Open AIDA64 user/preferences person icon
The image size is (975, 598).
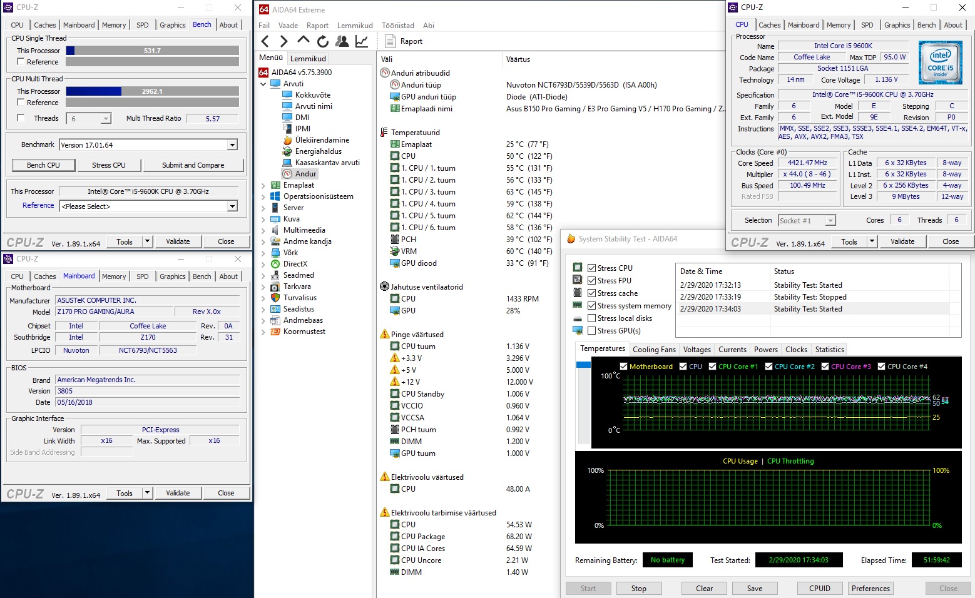pos(342,41)
